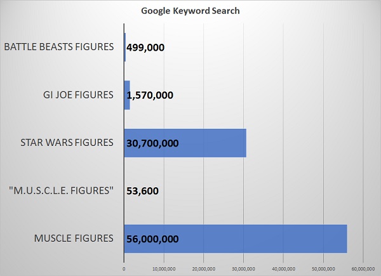Select the Battle Beasts Figures thin bar
This screenshot has height=276, width=381.
click(x=125, y=48)
